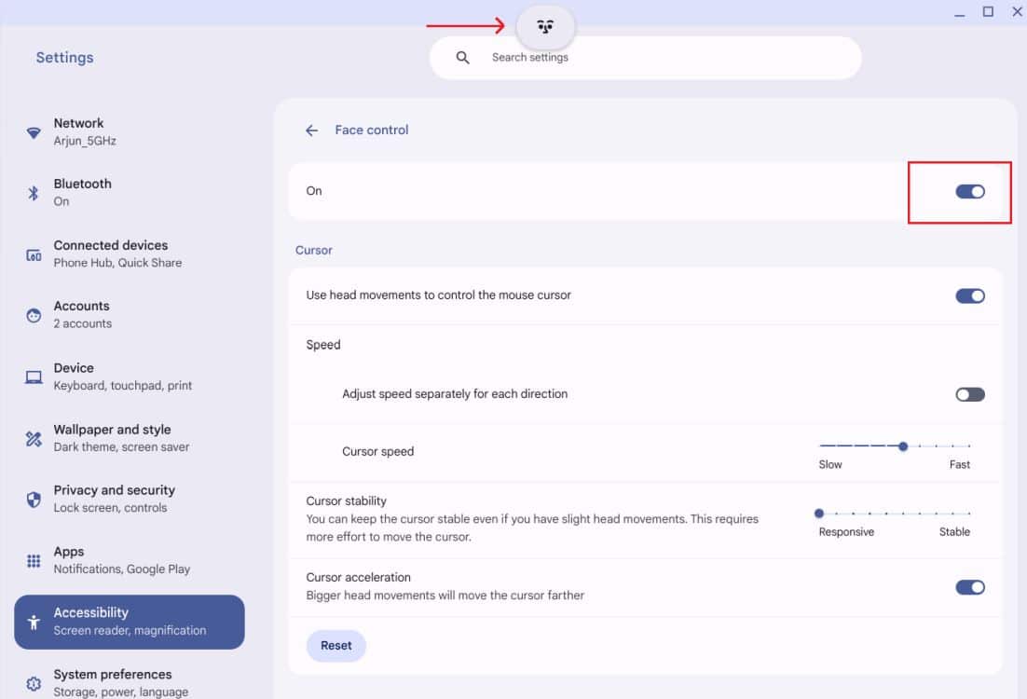Screen dimensions: 1027x699
Task: Click the Privacy and security shield icon
Action: tap(34, 500)
